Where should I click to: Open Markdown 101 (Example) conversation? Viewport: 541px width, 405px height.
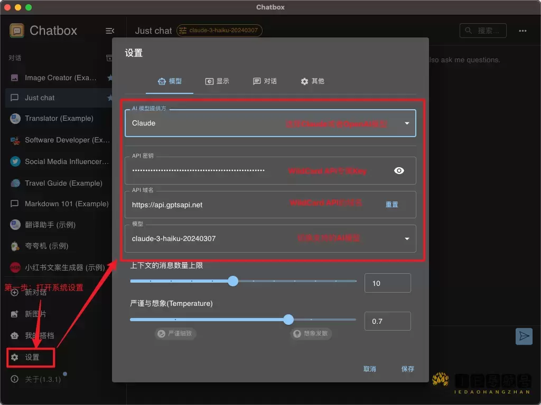59,204
